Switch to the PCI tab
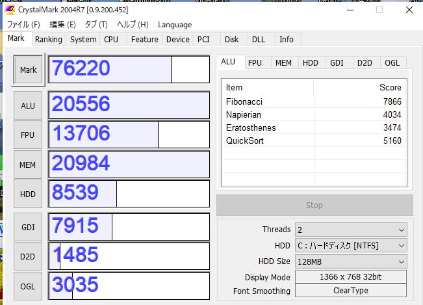Image resolution: width=423 pixels, height=305 pixels. pyautogui.click(x=203, y=40)
